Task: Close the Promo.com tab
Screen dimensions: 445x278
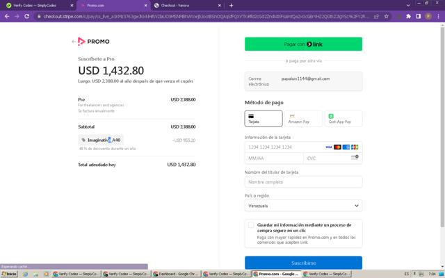Action: [146, 6]
